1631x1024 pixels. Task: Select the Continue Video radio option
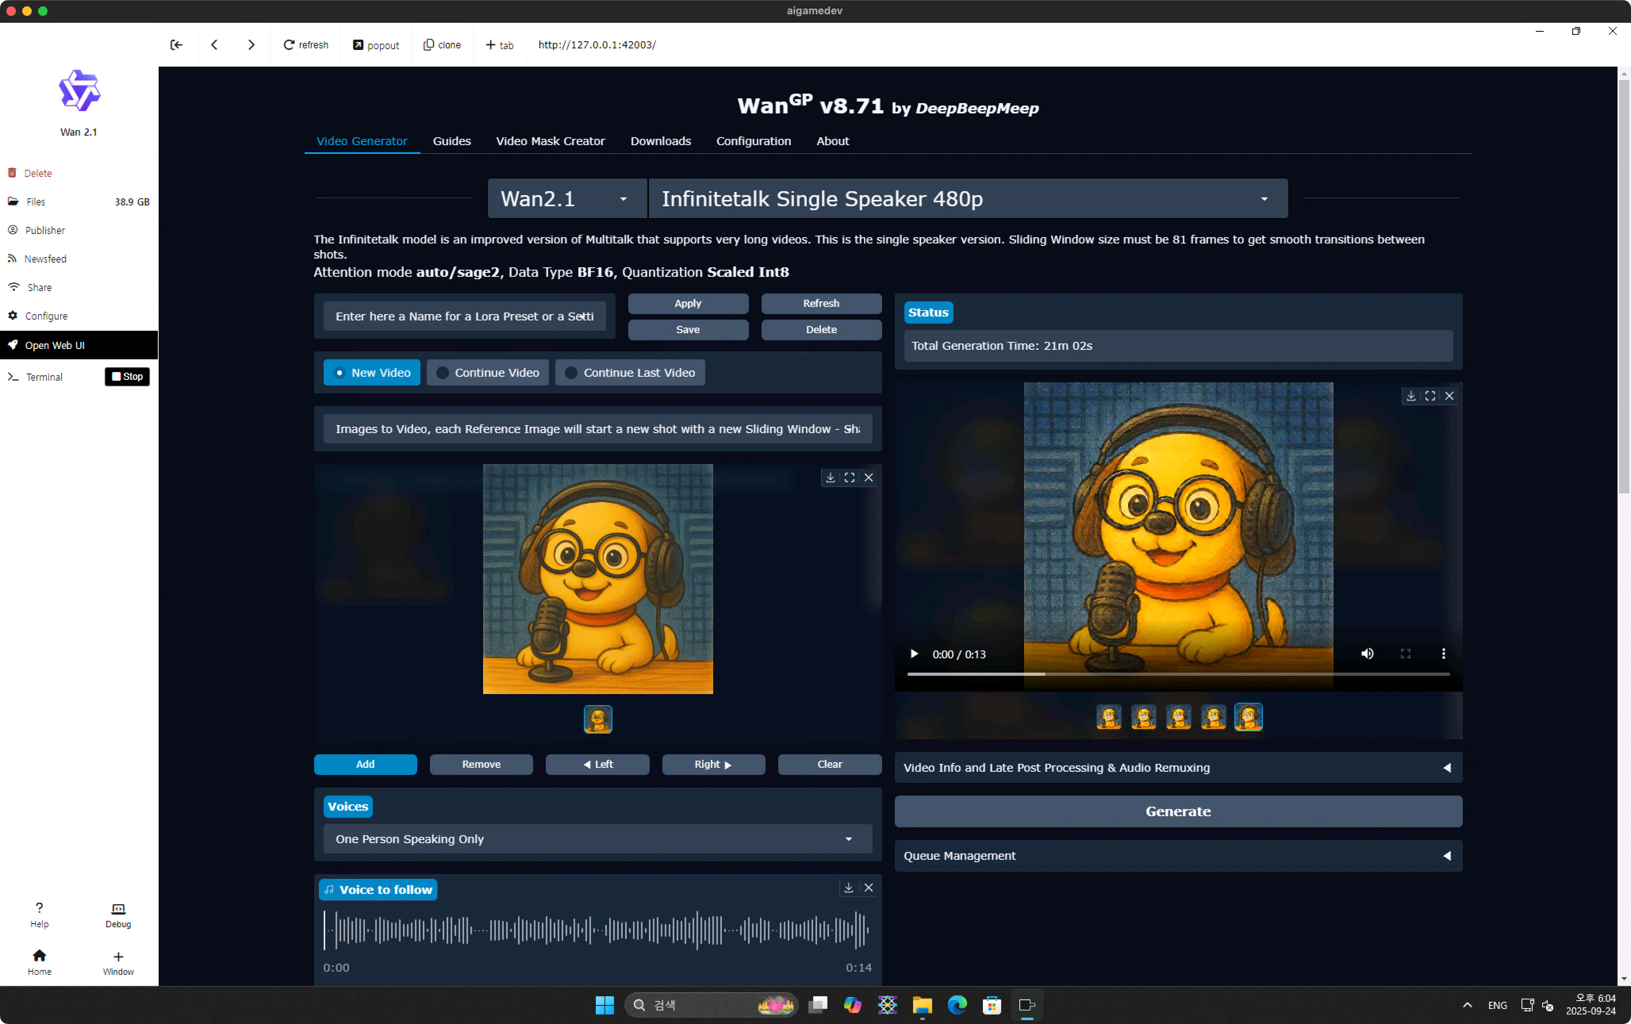point(488,372)
